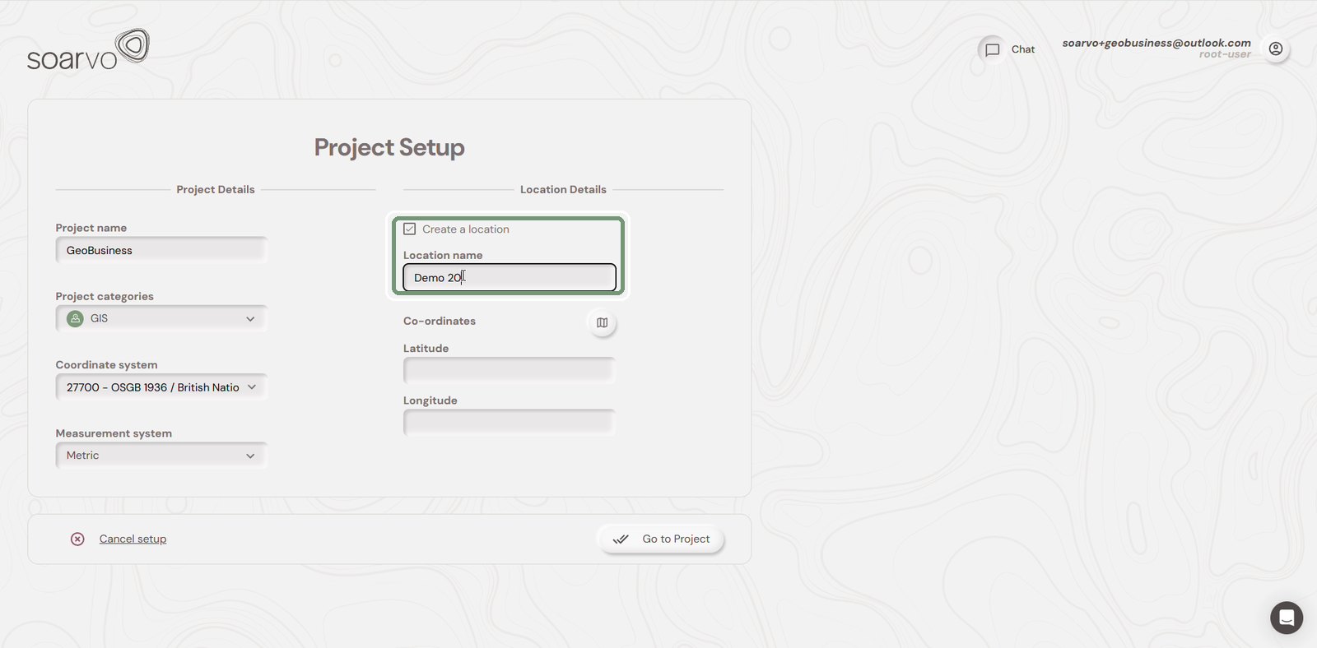Click into the Longitude field
The width and height of the screenshot is (1317, 648).
point(510,423)
